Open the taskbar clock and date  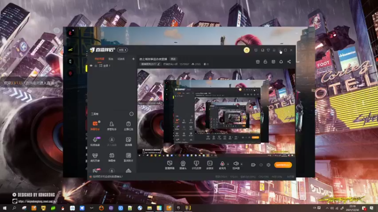tap(352, 208)
